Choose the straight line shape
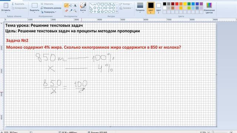 91,4
